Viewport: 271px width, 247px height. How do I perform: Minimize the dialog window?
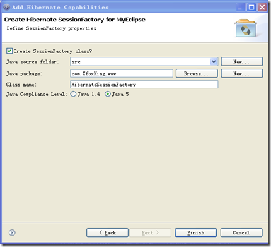(x=240, y=8)
